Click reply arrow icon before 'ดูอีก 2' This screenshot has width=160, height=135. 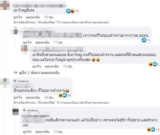click(15, 73)
